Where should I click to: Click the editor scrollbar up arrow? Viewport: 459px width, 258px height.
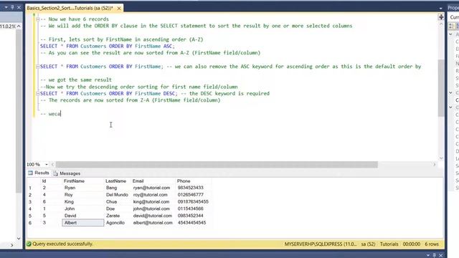pos(441,24)
